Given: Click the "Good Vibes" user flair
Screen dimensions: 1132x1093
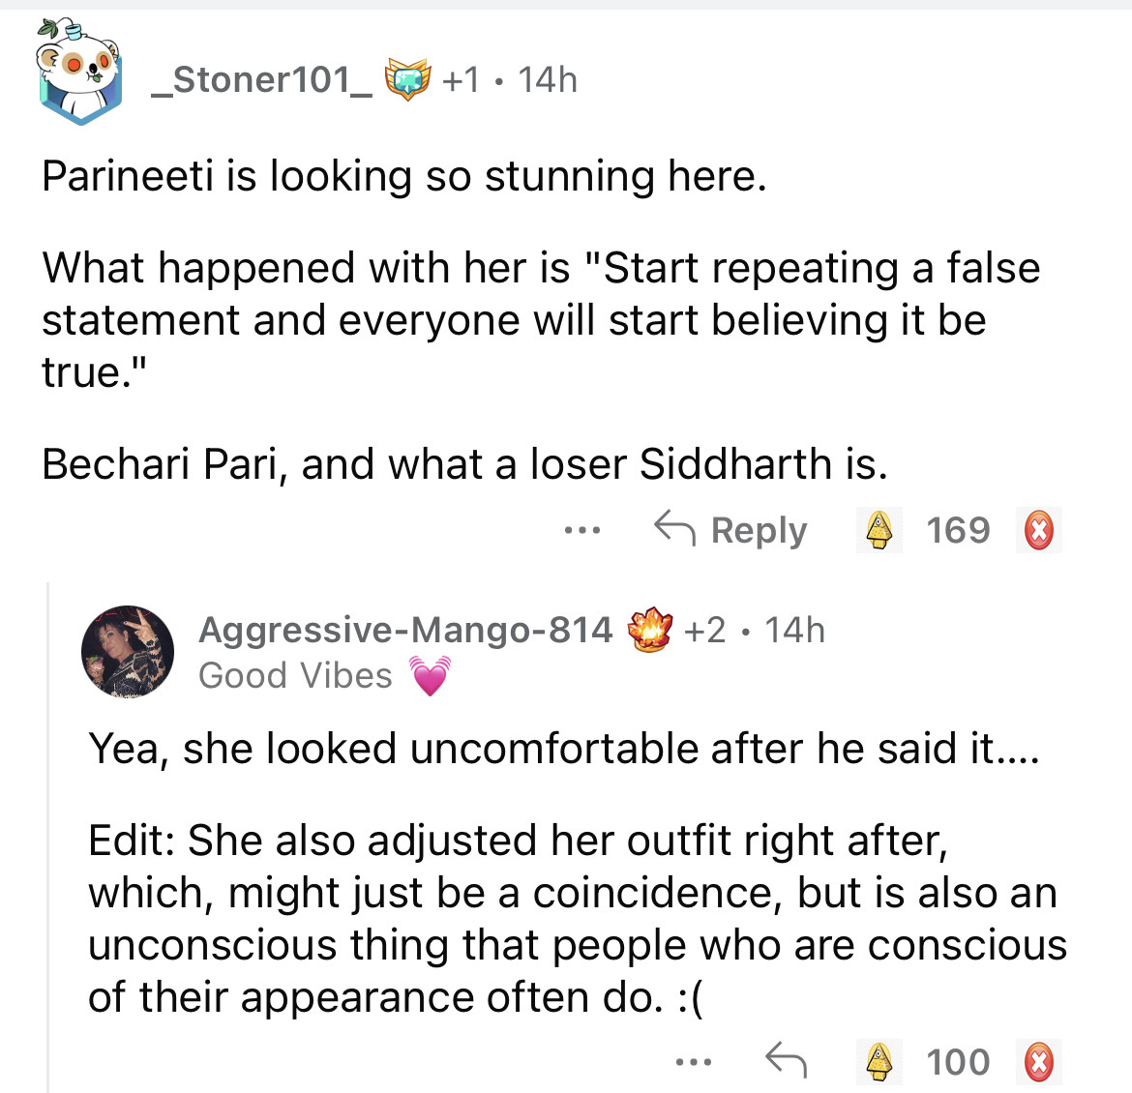Looking at the screenshot, I should point(295,675).
